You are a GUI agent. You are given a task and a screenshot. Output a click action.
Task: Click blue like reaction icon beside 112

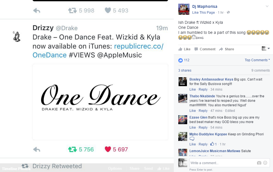pyautogui.click(x=181, y=60)
